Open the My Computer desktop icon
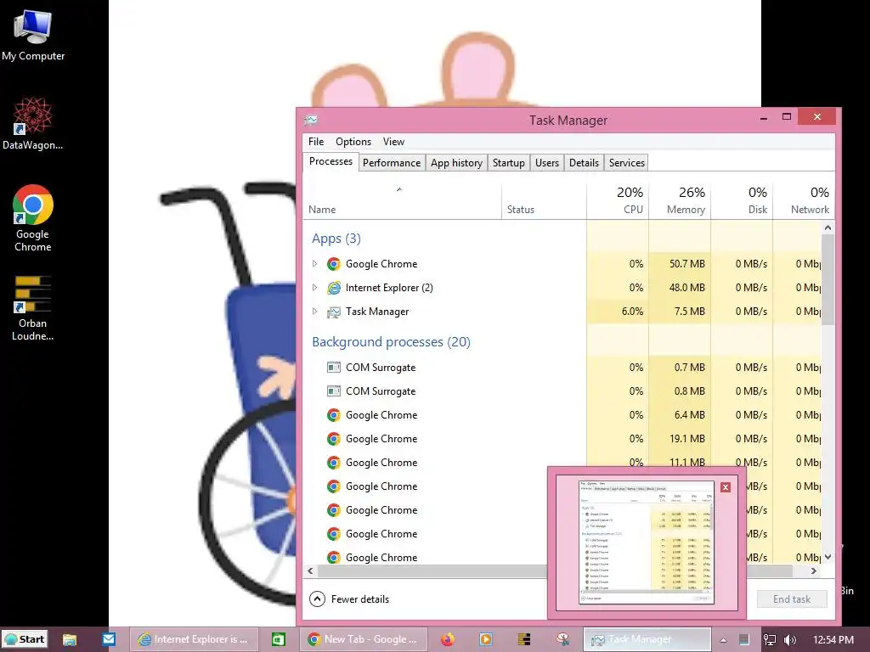Screen dimensions: 870x652 [33, 35]
